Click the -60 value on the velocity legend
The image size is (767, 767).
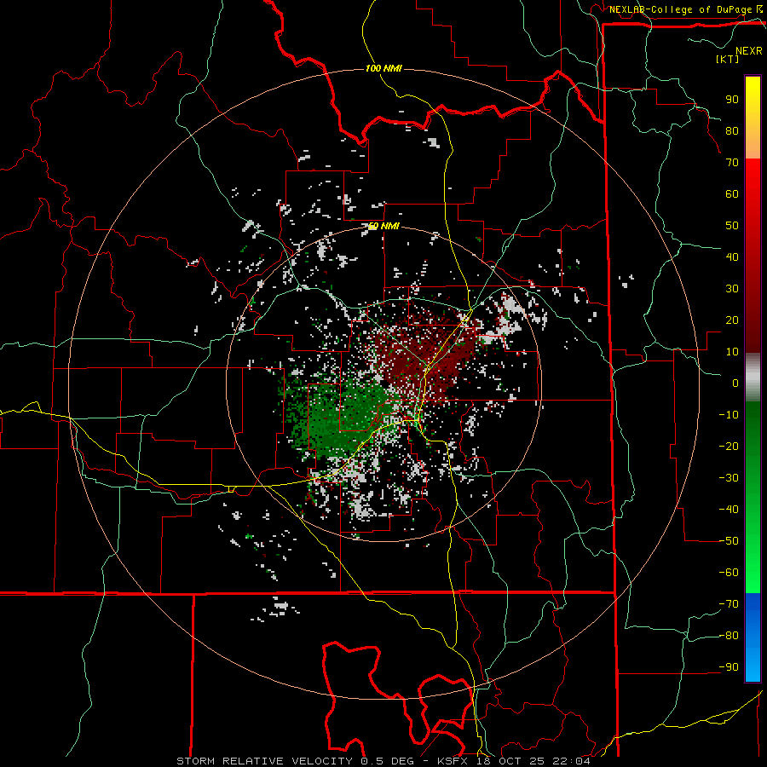(729, 573)
